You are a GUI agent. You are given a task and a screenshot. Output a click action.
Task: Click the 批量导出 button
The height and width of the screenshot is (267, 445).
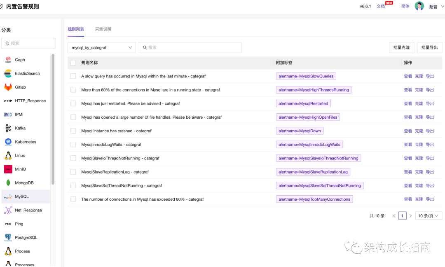(429, 48)
